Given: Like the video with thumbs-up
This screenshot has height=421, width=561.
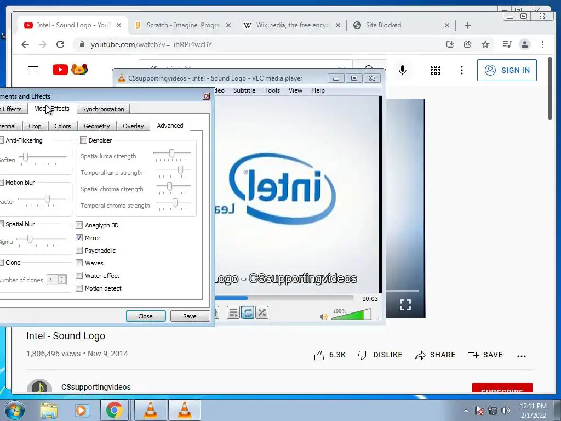Looking at the screenshot, I should [x=319, y=355].
